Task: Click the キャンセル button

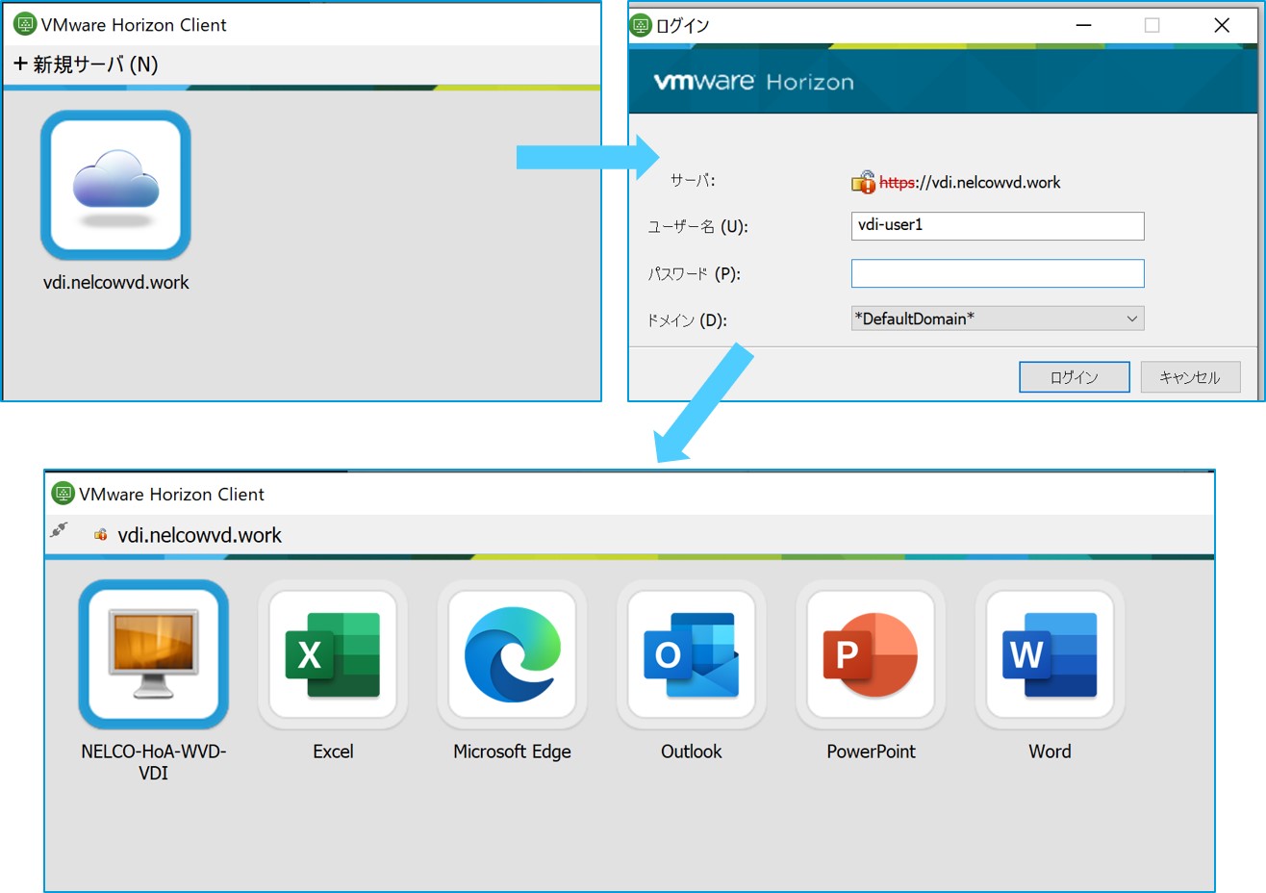Action: click(x=1190, y=376)
